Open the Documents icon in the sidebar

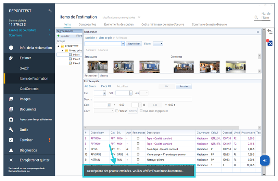[11, 109]
